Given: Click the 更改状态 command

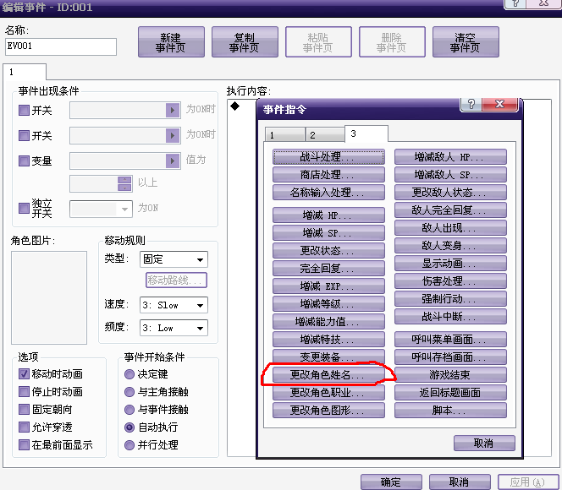Looking at the screenshot, I should [328, 250].
